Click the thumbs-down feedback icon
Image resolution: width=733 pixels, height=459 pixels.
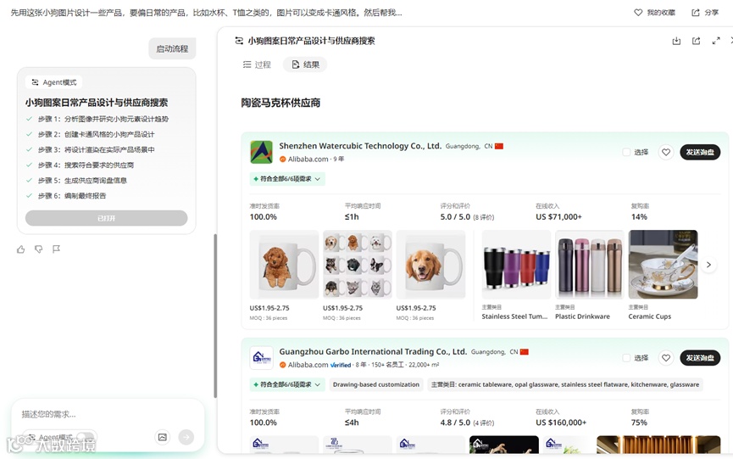(39, 249)
